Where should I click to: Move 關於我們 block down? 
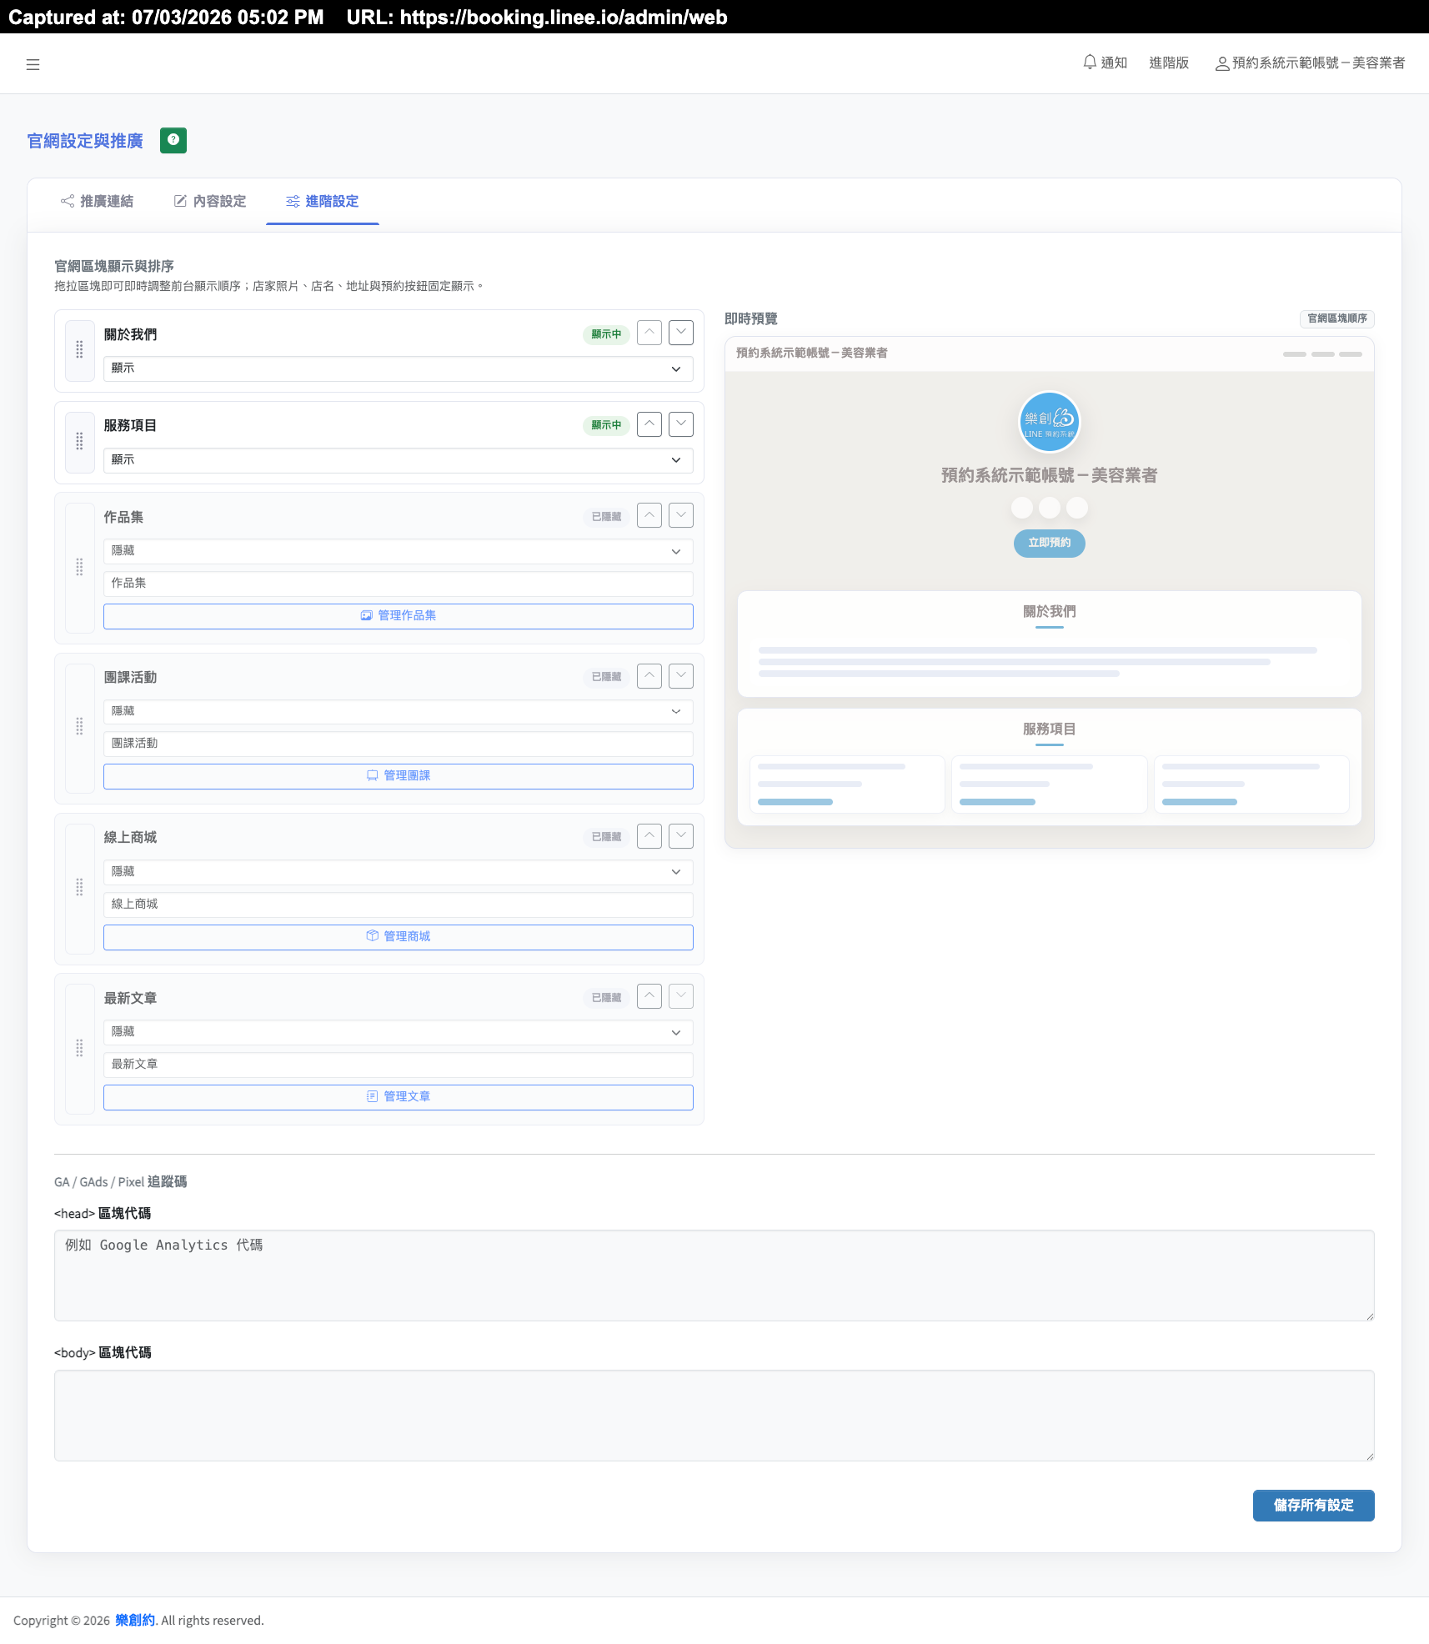click(681, 333)
